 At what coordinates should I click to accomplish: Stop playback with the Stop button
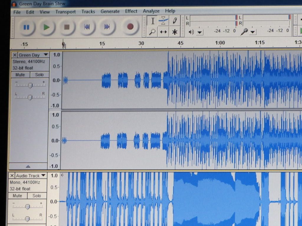[x=67, y=27]
